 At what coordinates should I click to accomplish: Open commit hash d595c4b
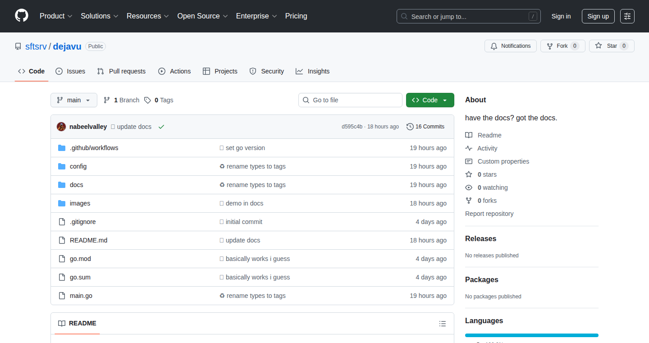tap(352, 127)
